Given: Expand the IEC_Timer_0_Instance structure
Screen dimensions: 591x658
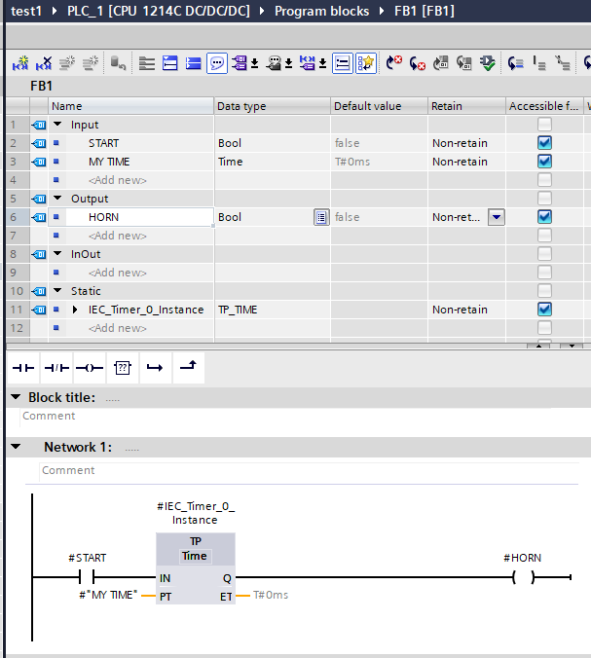Looking at the screenshot, I should coord(75,310).
